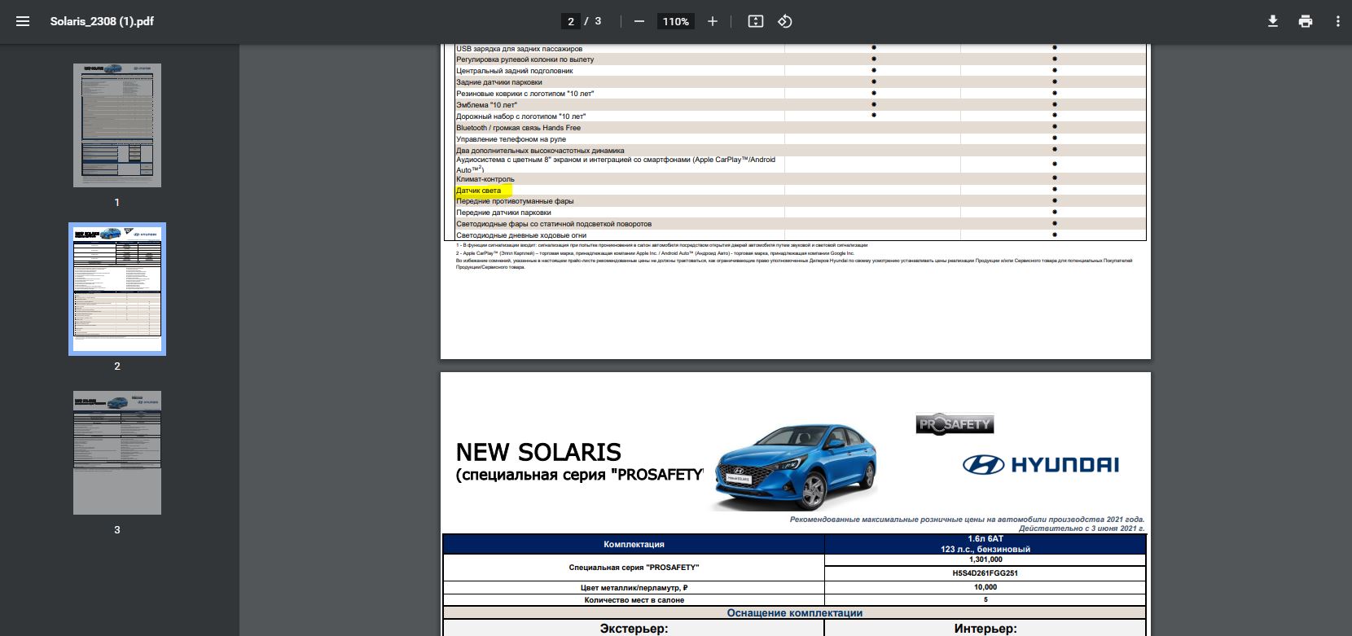Image resolution: width=1352 pixels, height=636 pixels.
Task: Click the blue Solaris car image
Action: 795,466
